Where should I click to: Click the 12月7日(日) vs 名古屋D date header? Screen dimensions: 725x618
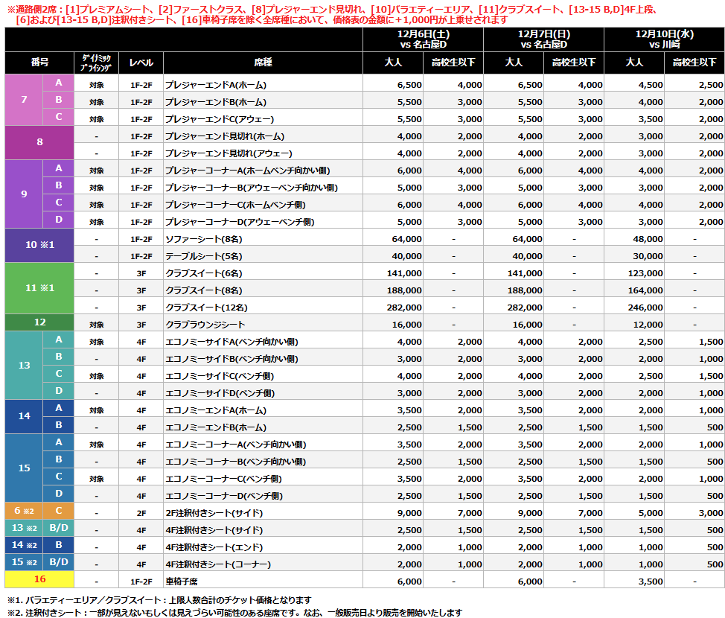click(x=543, y=39)
